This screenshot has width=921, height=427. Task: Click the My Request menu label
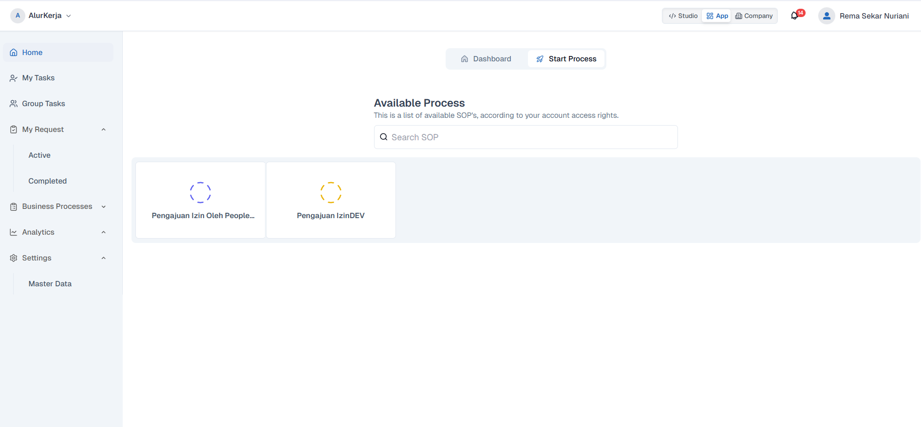point(43,130)
